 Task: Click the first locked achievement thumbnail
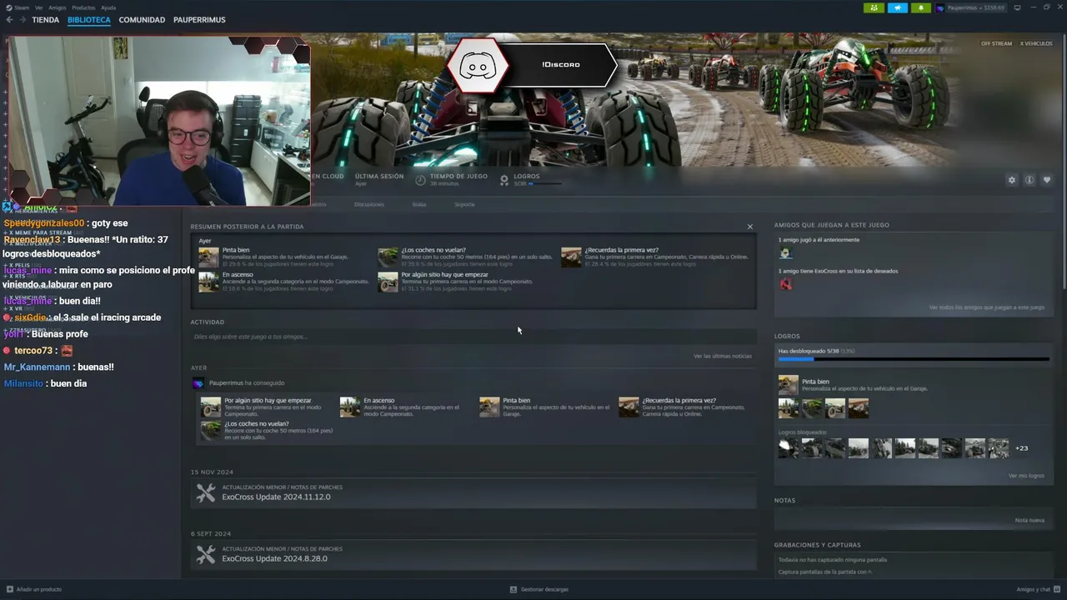click(x=788, y=448)
